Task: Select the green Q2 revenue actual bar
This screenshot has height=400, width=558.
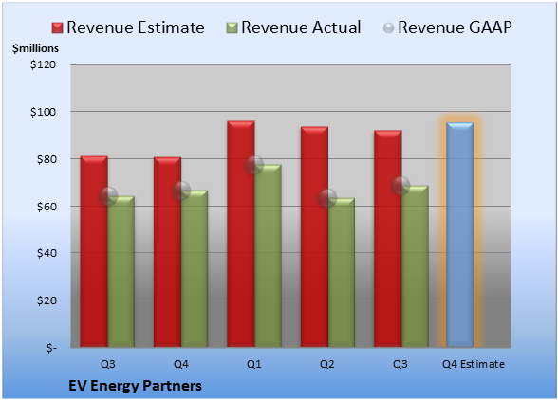Action: 342,272
